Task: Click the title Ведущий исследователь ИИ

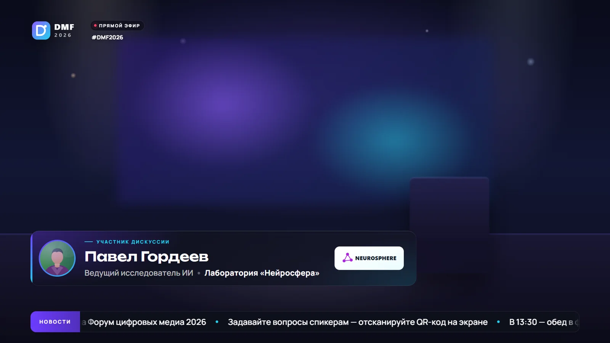Action: 139,273
